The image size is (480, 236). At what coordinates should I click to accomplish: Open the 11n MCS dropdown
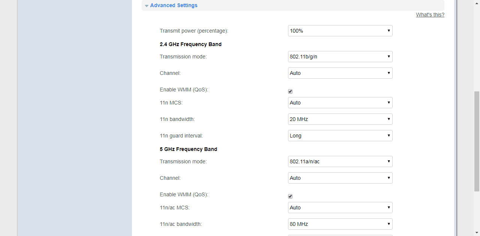tap(340, 103)
